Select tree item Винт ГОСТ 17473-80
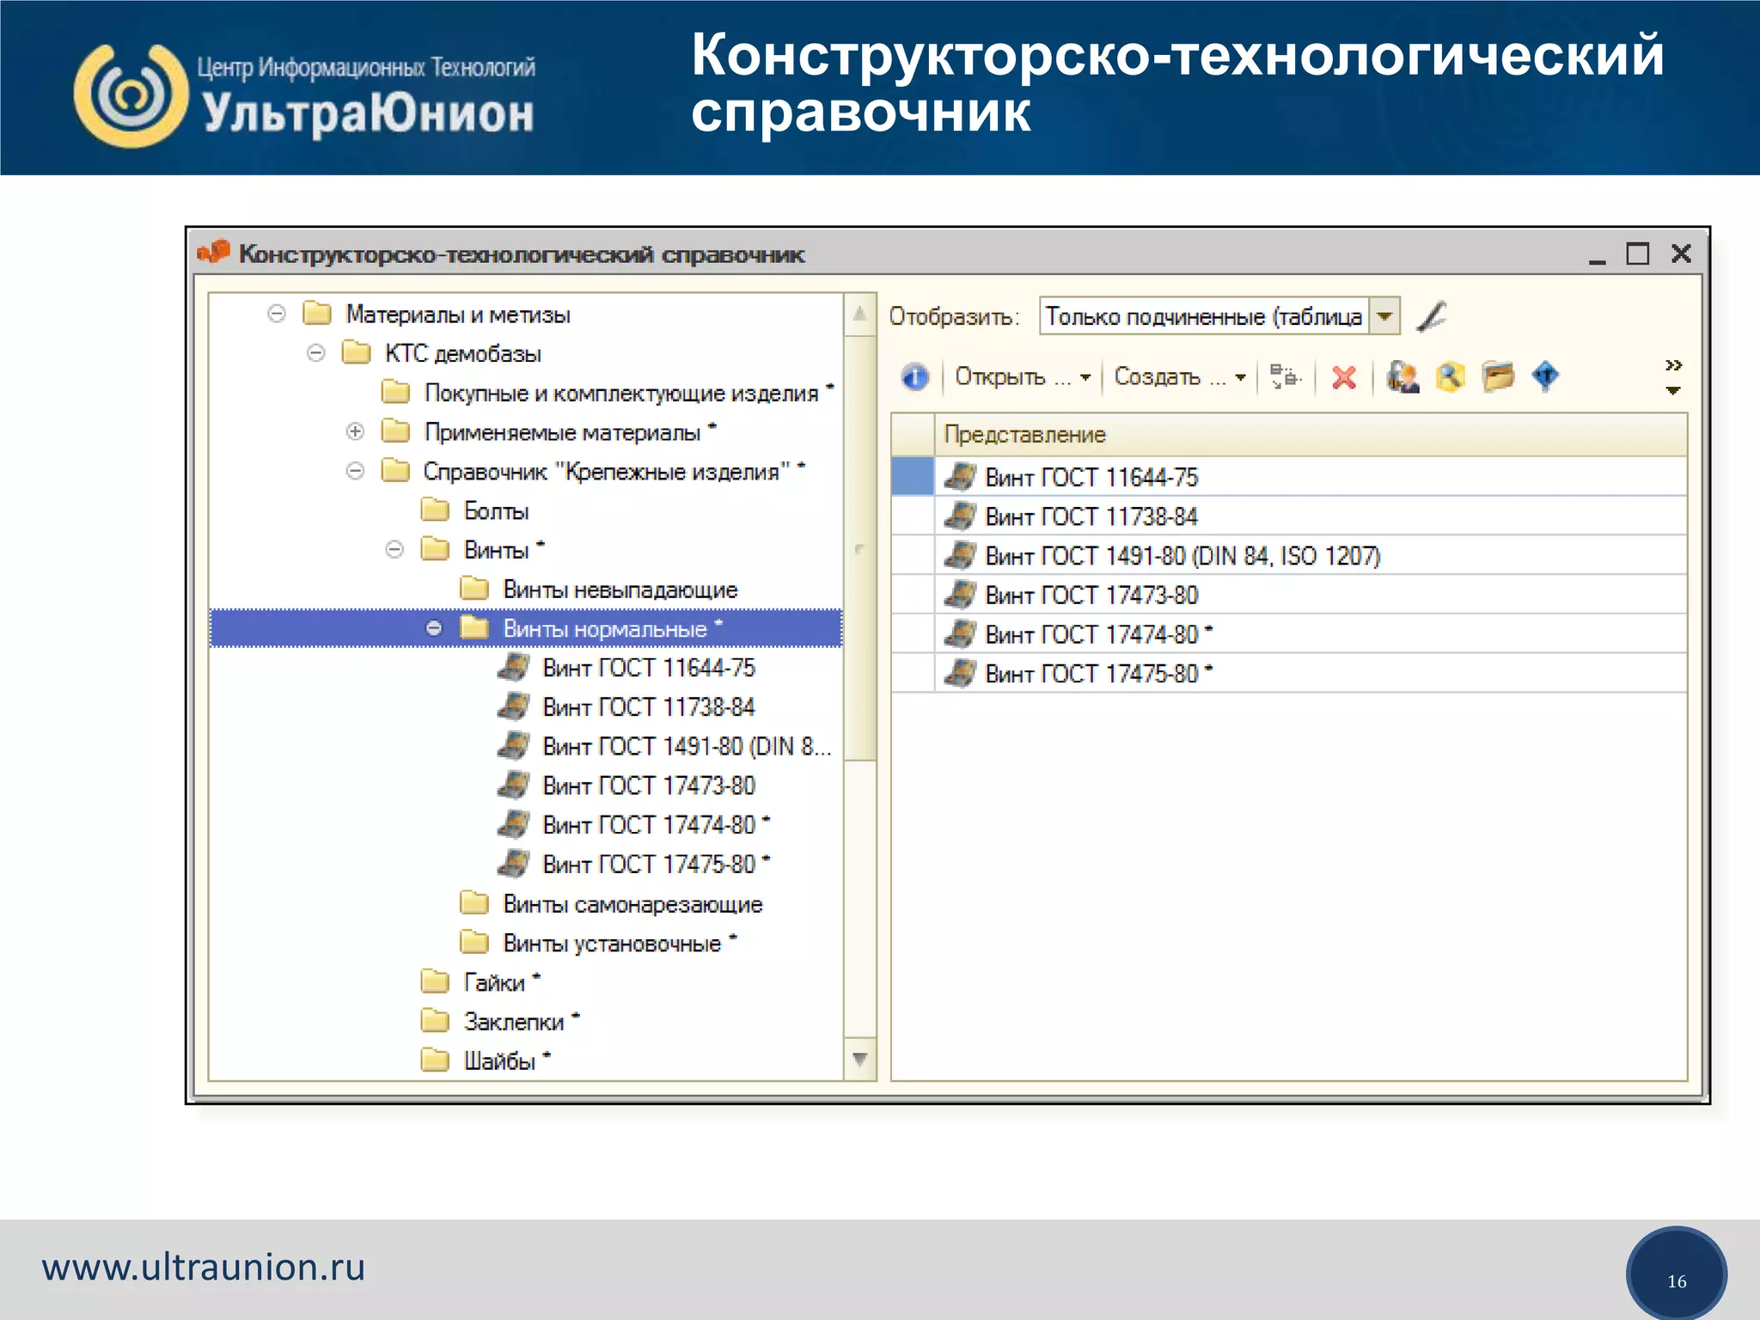1760x1320 pixels. click(649, 785)
